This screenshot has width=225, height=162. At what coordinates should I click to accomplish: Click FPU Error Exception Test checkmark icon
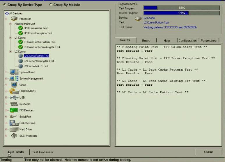point(20,33)
